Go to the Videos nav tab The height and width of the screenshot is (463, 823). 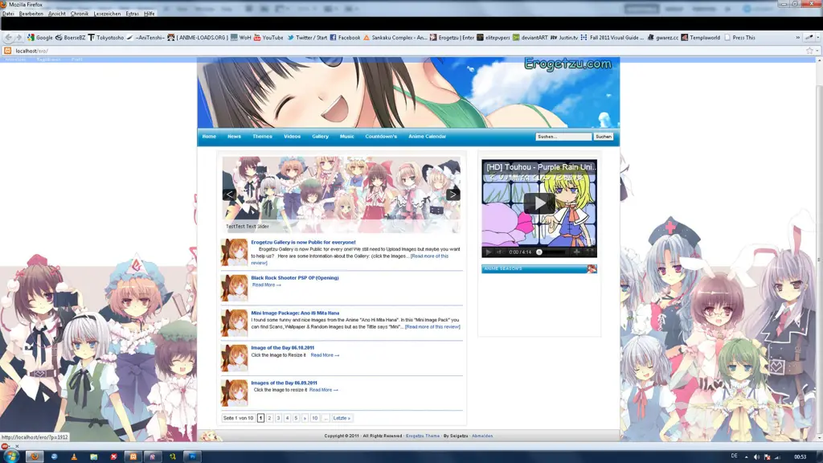coord(292,137)
